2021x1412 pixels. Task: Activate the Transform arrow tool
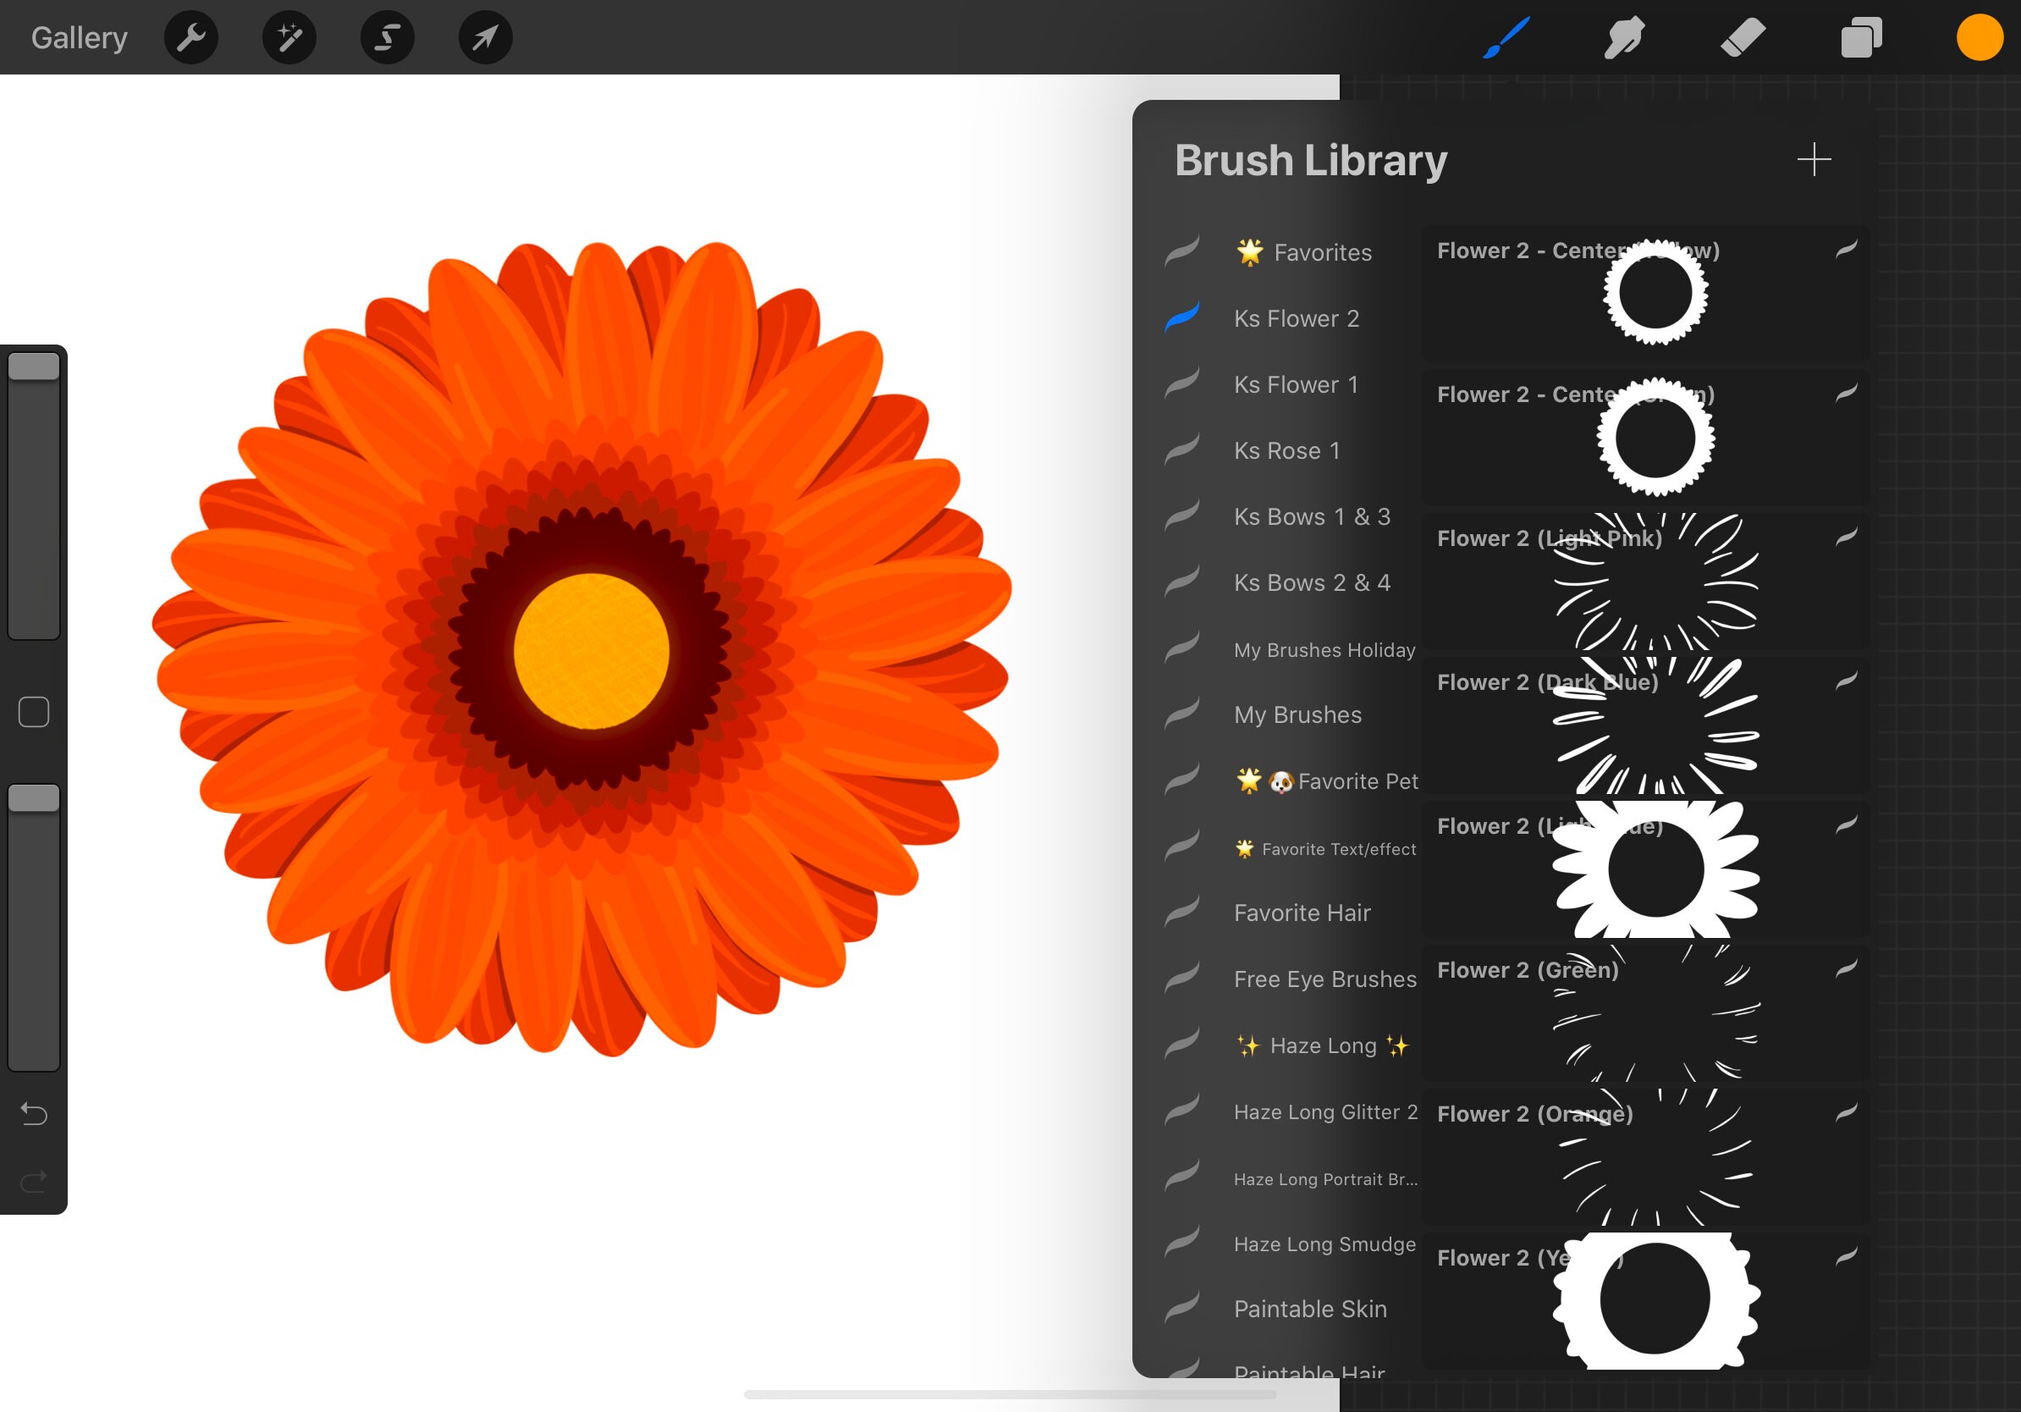485,37
